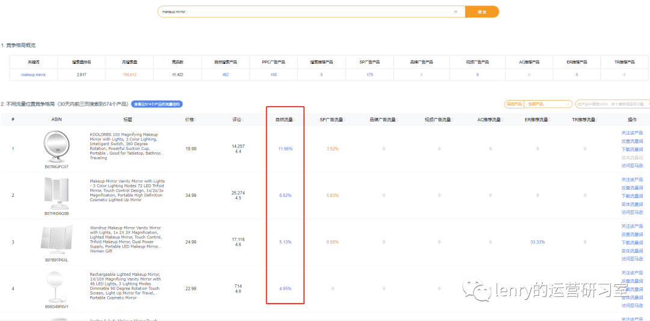Sort products by 评论 column
Image resolution: width=650 pixels, height=321 pixels.
coord(238,119)
